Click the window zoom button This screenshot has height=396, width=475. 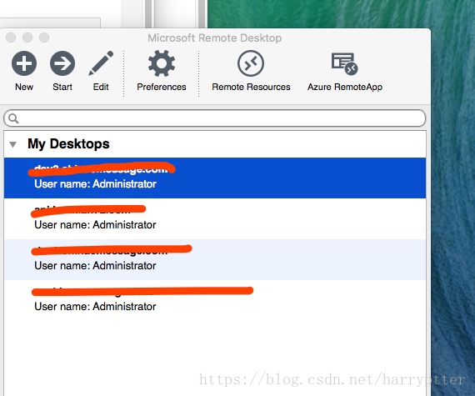[x=44, y=38]
